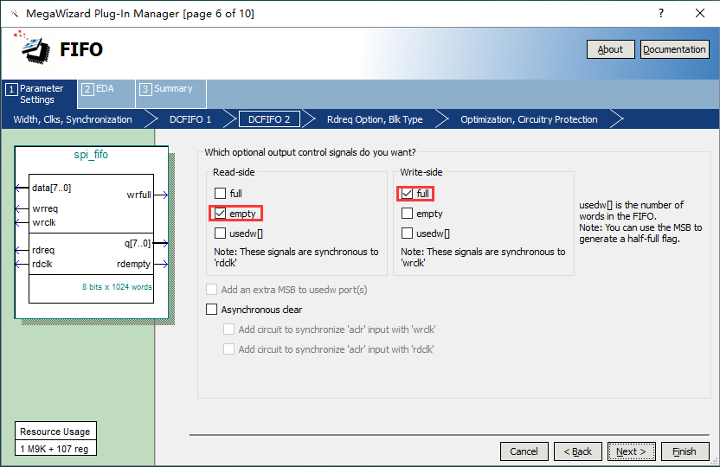Open help using the question mark button
The image size is (720, 467).
pyautogui.click(x=661, y=14)
